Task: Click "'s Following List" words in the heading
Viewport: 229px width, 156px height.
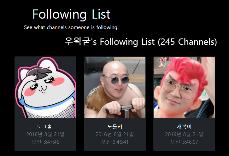Action: (123, 42)
